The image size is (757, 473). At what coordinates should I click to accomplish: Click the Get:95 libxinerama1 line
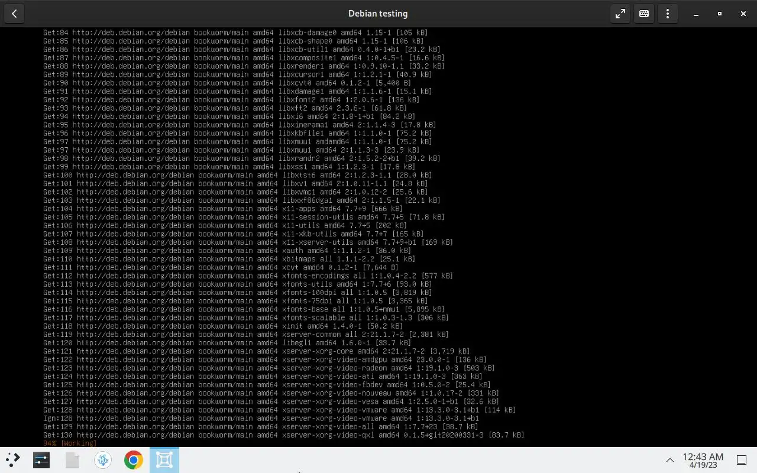240,125
